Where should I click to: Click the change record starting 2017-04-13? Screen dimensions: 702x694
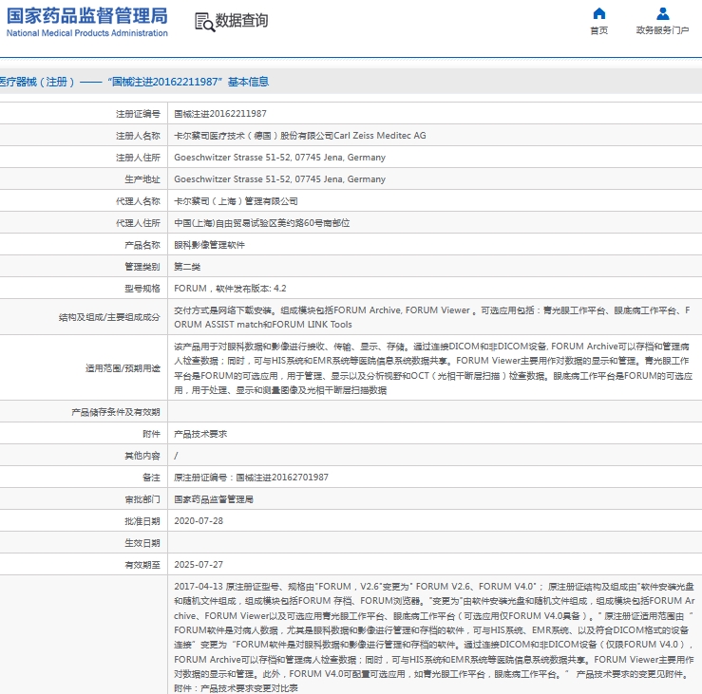pos(434,637)
